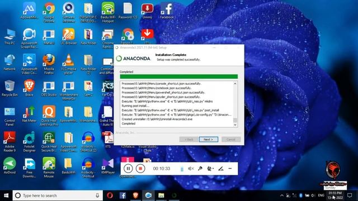
Task: Click microphone icon in taskbar search
Action: [x=97, y=195]
